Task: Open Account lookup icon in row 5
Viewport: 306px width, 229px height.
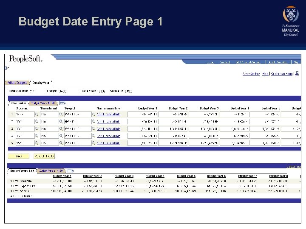Action: [x=37, y=143]
